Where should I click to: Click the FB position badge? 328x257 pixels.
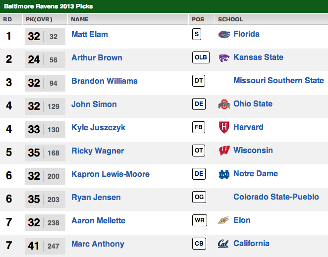pos(199,127)
